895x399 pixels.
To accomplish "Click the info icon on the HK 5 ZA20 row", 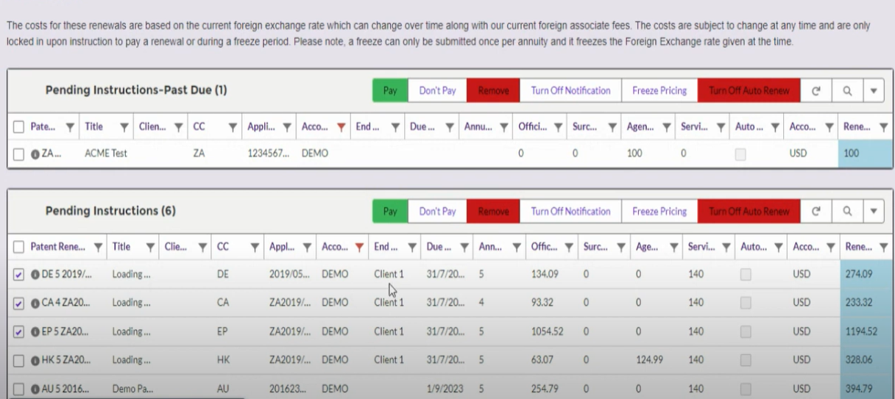I will pos(35,360).
